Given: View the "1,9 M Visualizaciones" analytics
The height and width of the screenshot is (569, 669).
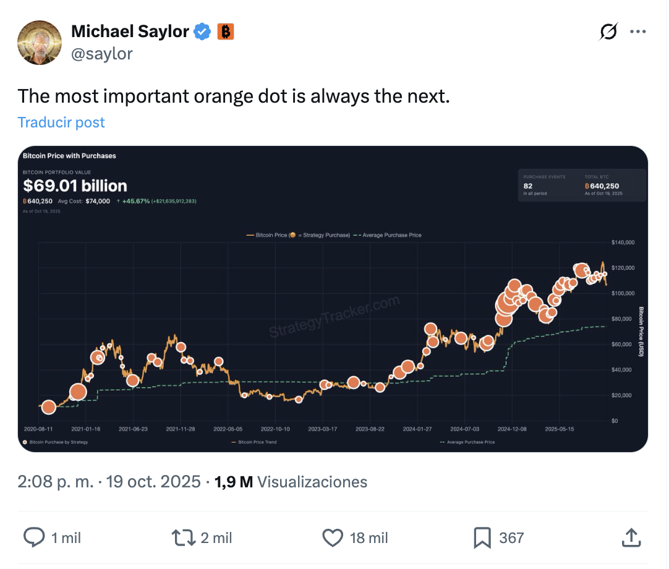Looking at the screenshot, I should (291, 482).
